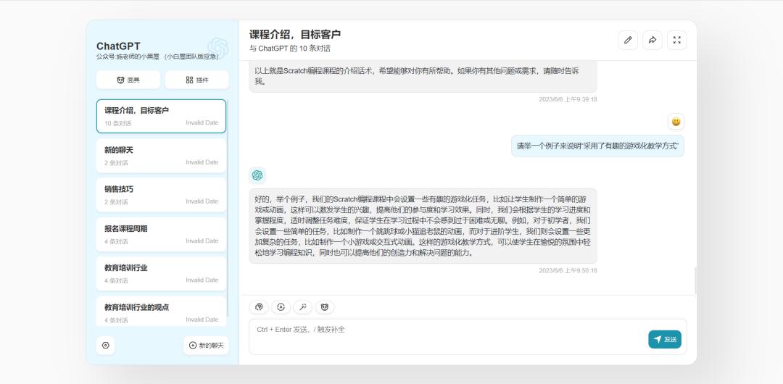Open the 教育培训行业 conversation

(161, 274)
